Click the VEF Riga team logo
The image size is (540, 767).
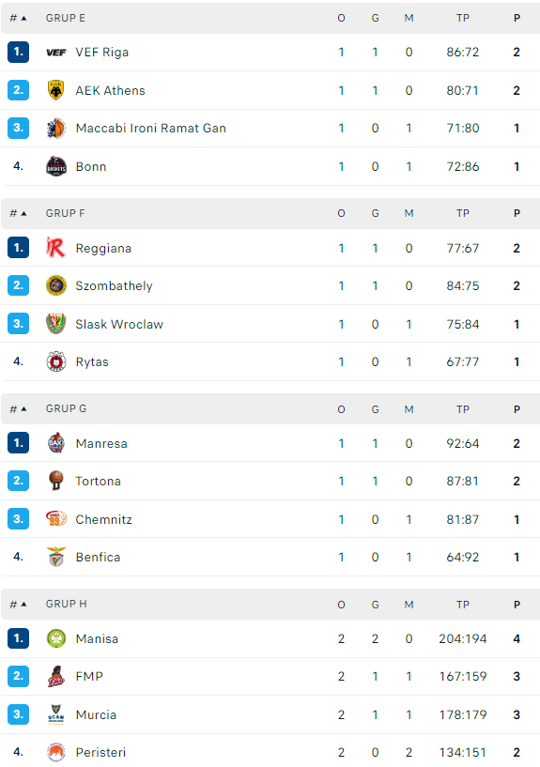point(55,53)
